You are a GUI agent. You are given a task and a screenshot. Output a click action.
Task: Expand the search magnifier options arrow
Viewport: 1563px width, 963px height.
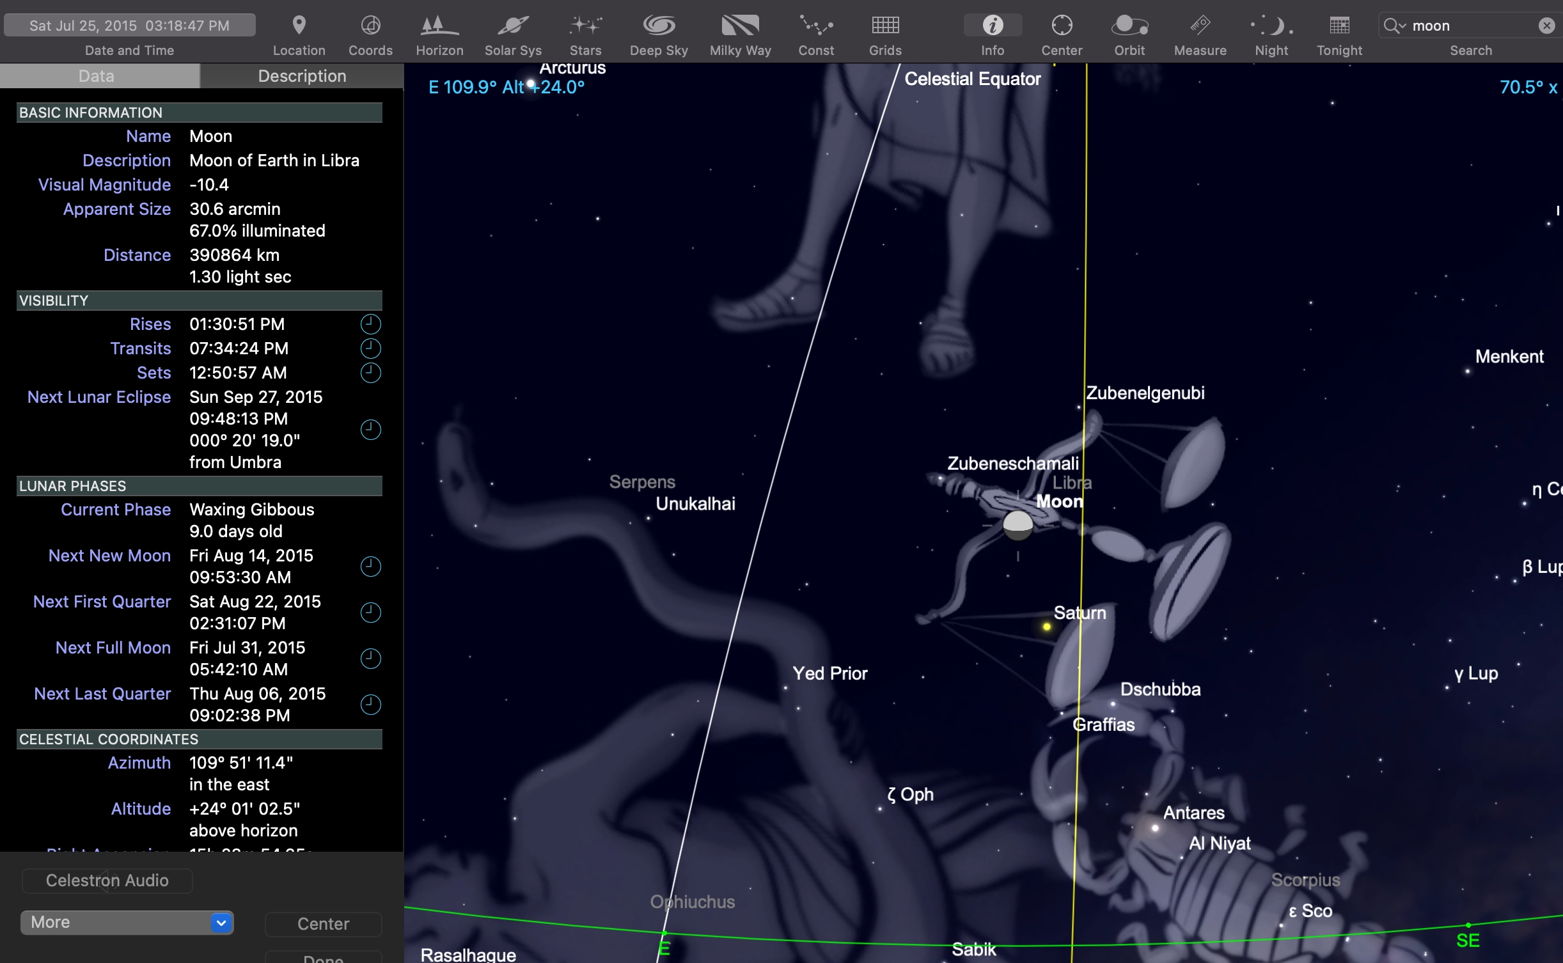pyautogui.click(x=1394, y=26)
